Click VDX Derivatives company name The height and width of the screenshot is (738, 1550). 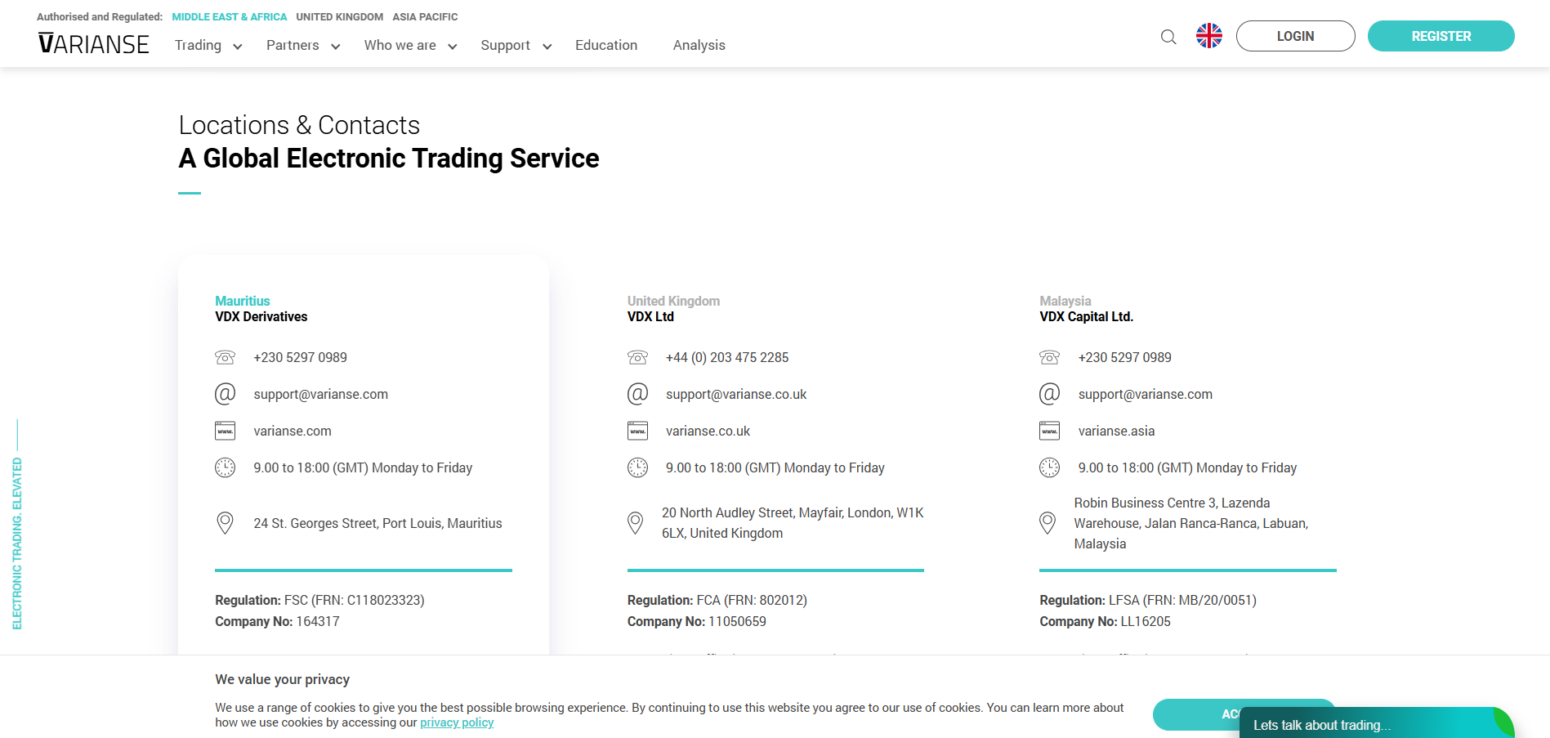261,316
